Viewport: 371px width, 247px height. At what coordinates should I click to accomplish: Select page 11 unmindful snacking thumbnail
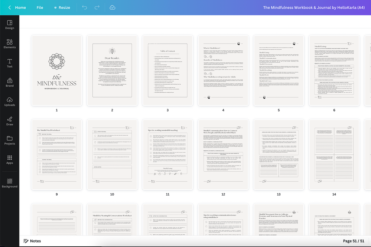pos(168,155)
